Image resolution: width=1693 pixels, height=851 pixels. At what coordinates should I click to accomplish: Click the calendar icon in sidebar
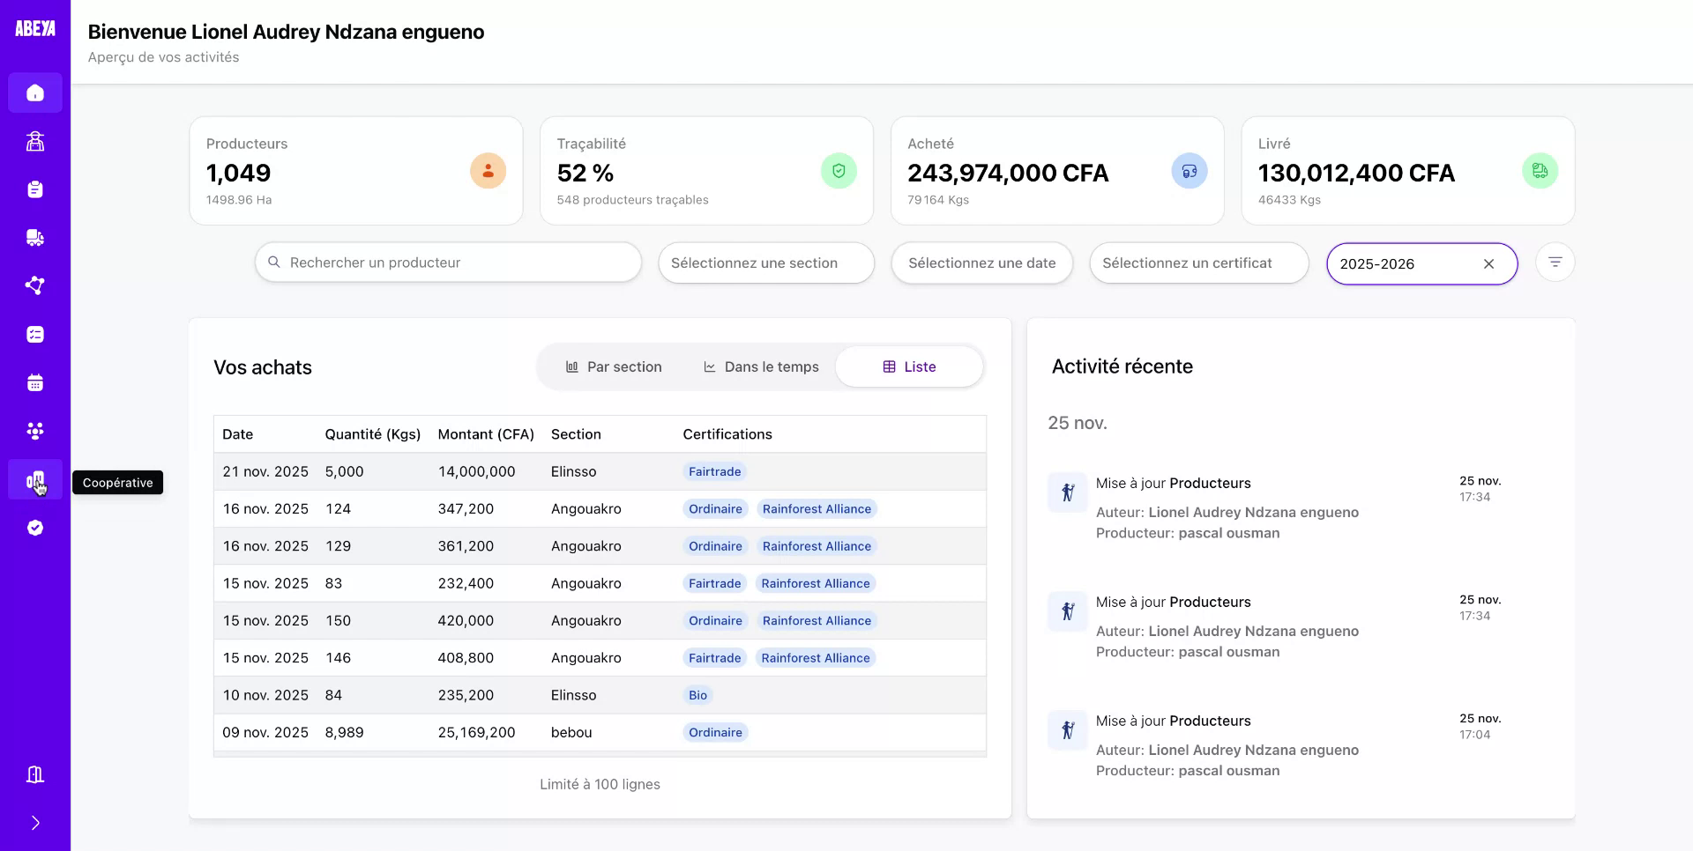pyautogui.click(x=35, y=382)
